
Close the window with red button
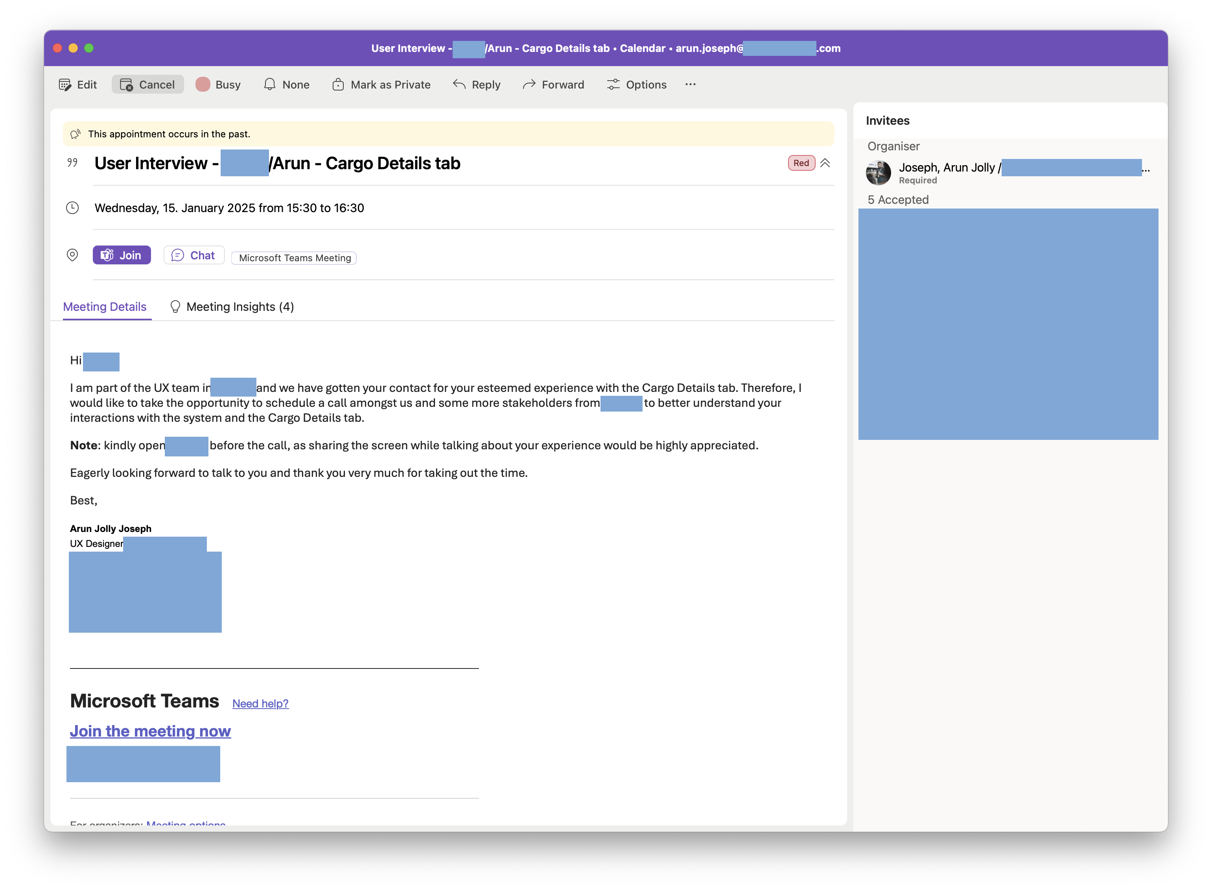pyautogui.click(x=58, y=48)
